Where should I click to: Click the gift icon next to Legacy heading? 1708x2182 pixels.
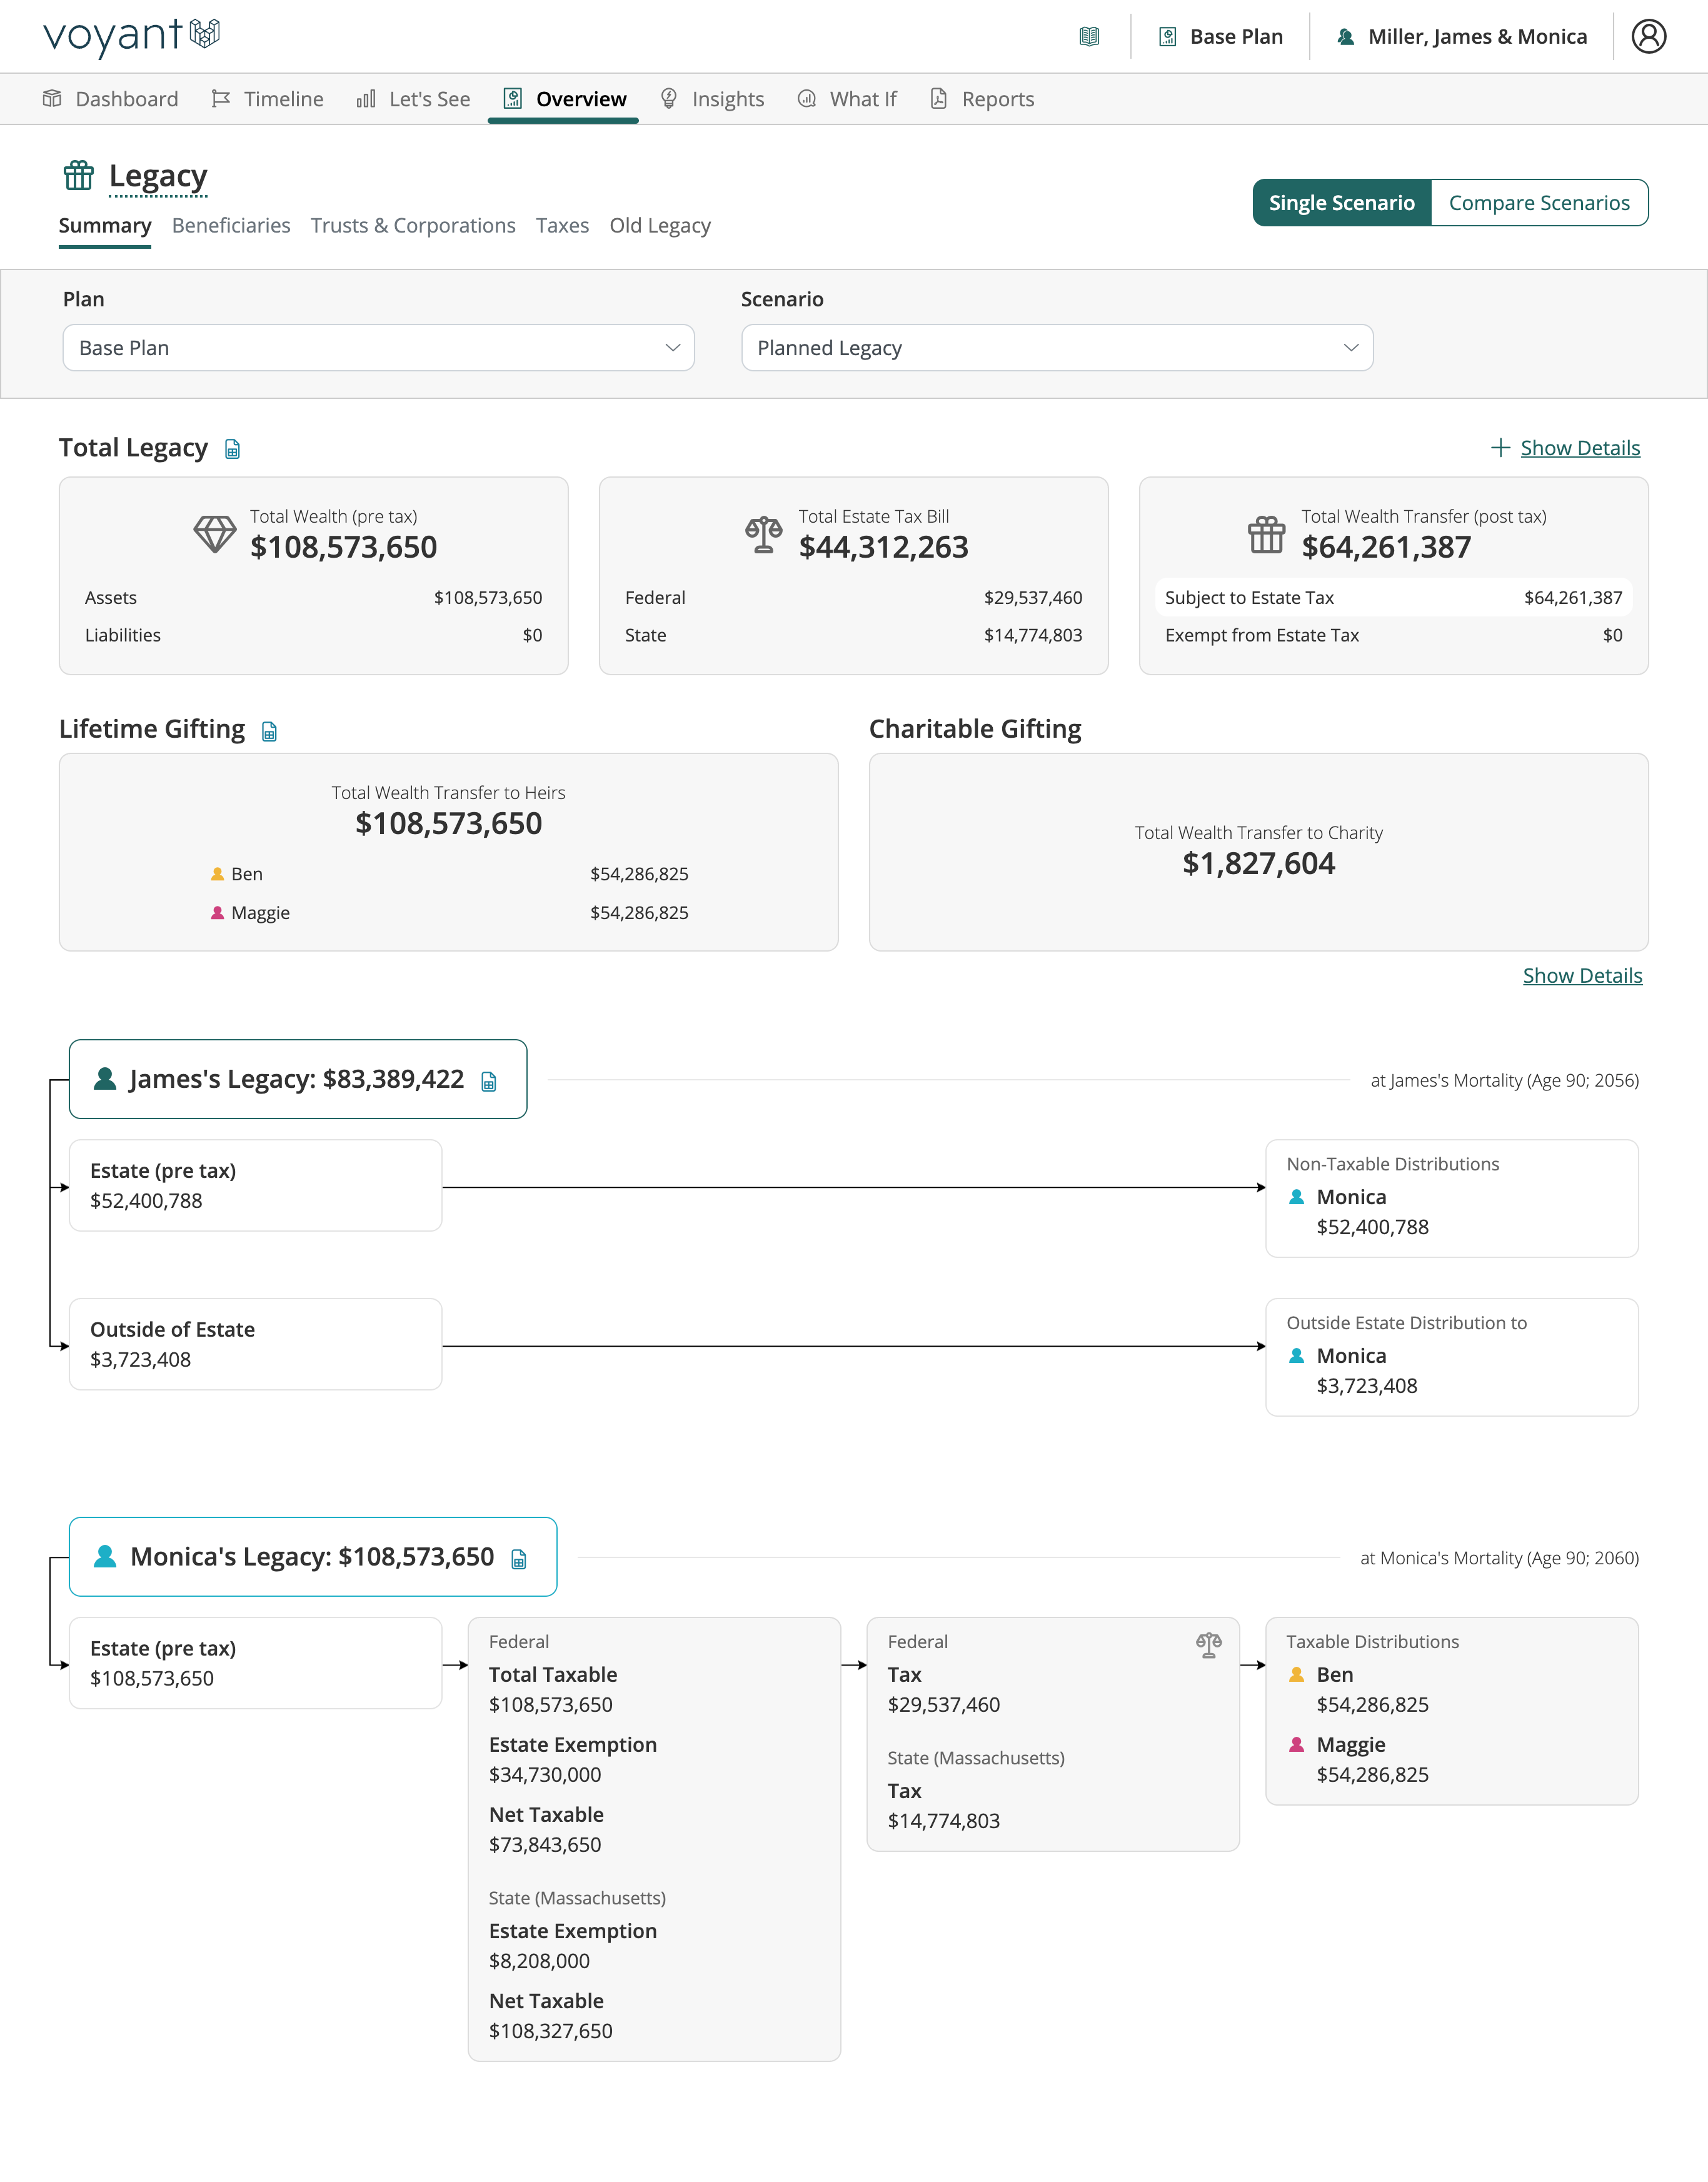tap(79, 176)
